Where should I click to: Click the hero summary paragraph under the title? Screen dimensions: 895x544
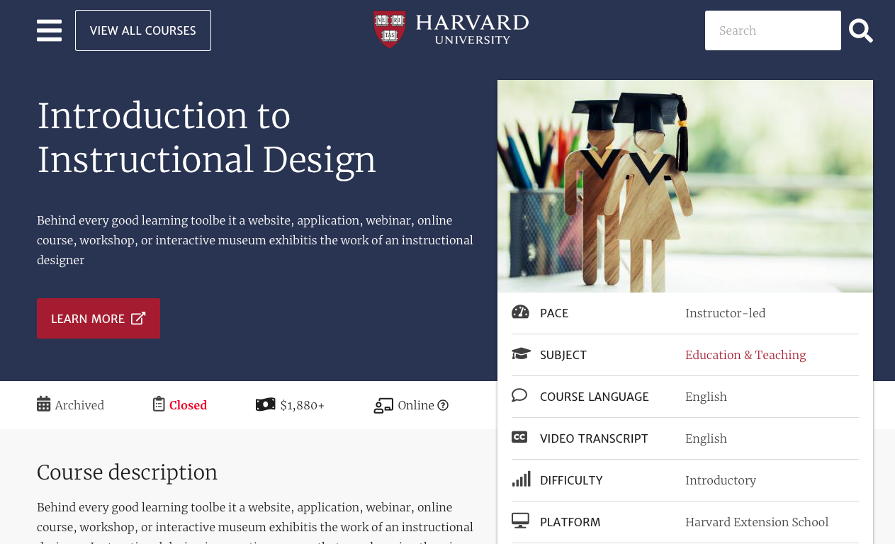tap(255, 240)
